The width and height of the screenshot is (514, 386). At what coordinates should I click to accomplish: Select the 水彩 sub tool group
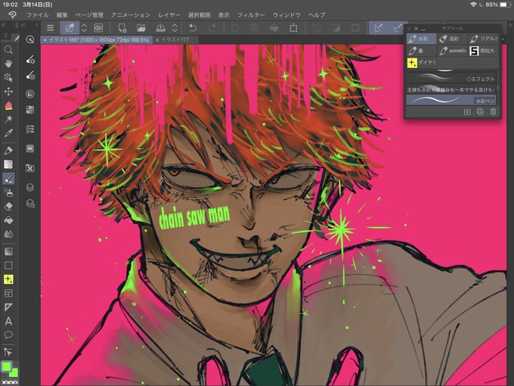421,39
